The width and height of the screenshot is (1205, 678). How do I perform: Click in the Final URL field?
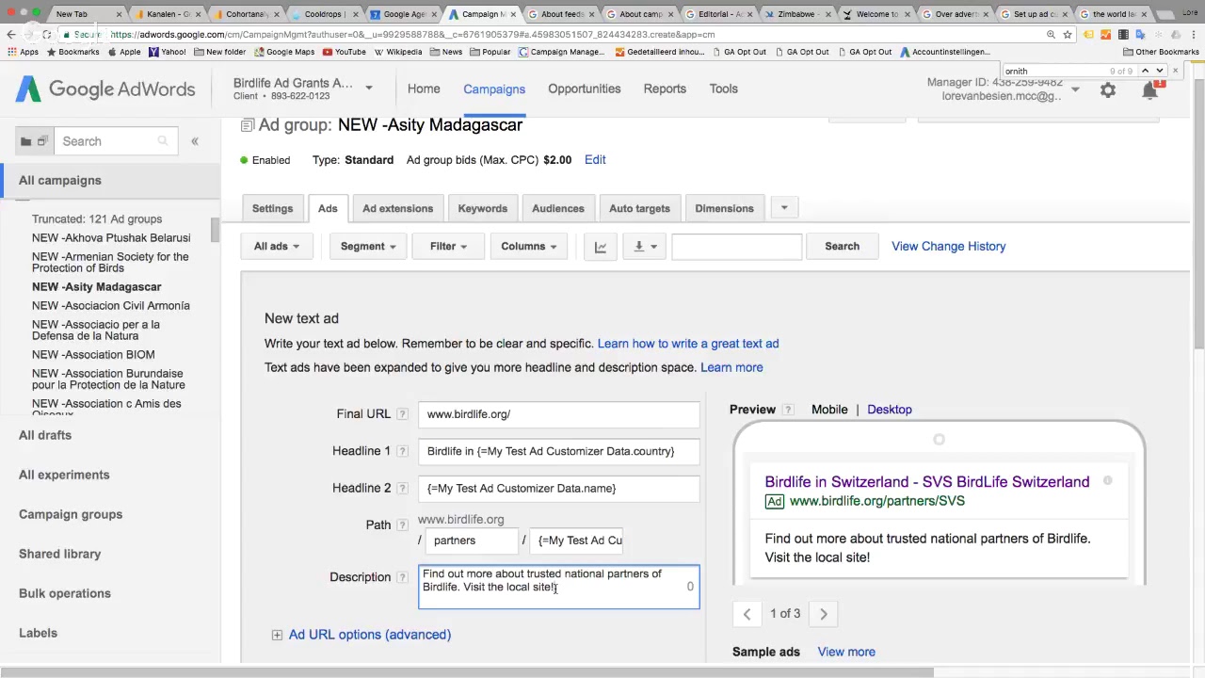(x=559, y=414)
